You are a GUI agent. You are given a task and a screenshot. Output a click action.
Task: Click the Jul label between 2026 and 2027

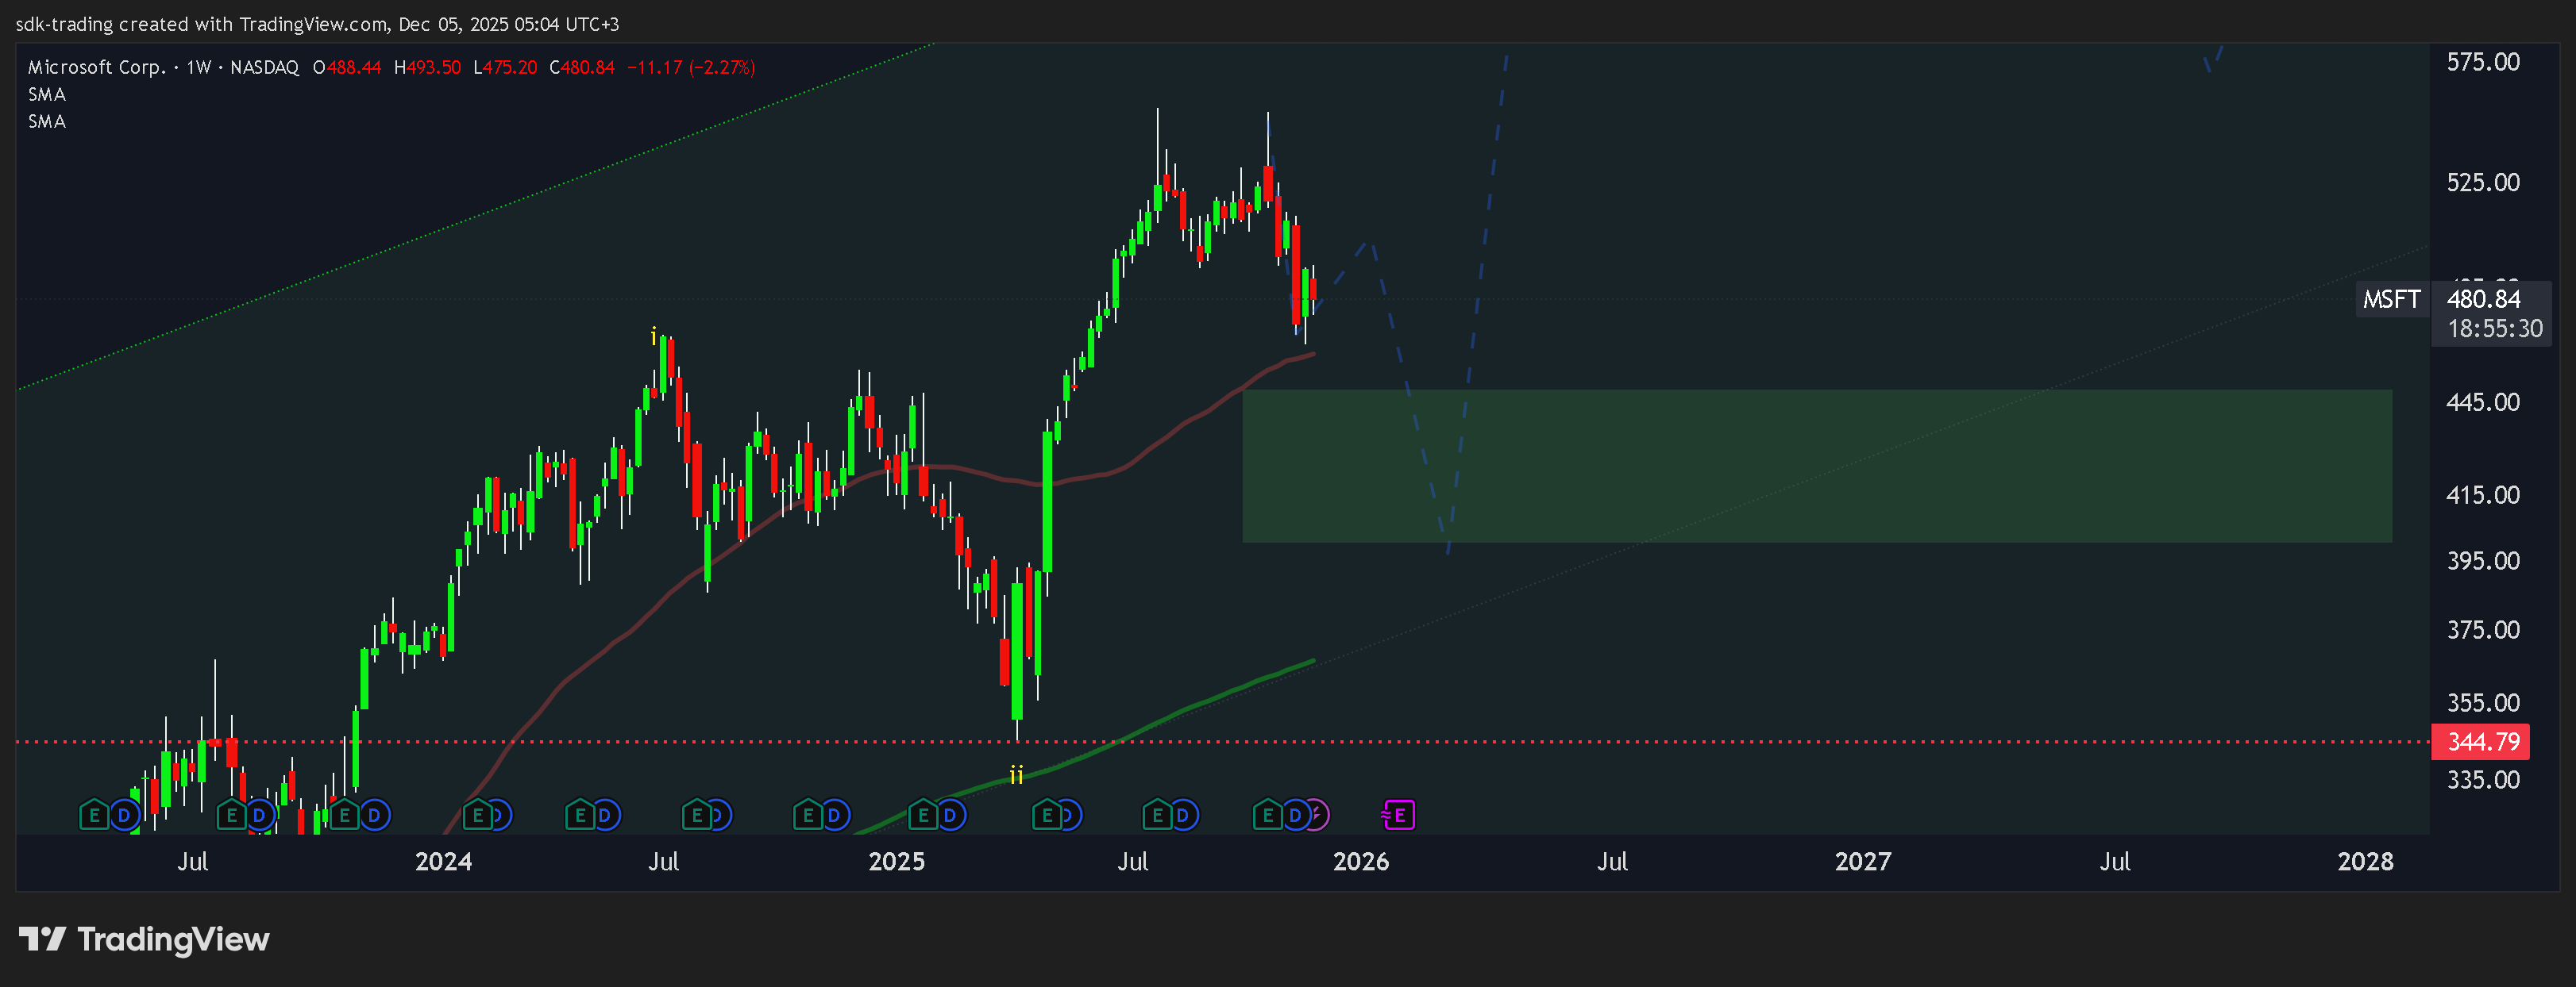pyautogui.click(x=1611, y=861)
